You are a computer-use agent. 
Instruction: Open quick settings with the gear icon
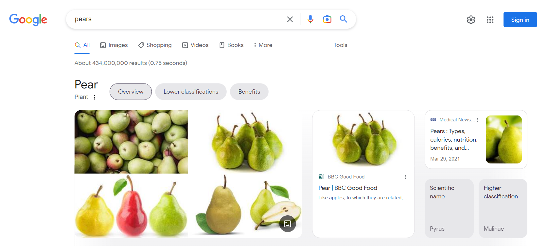click(x=471, y=20)
